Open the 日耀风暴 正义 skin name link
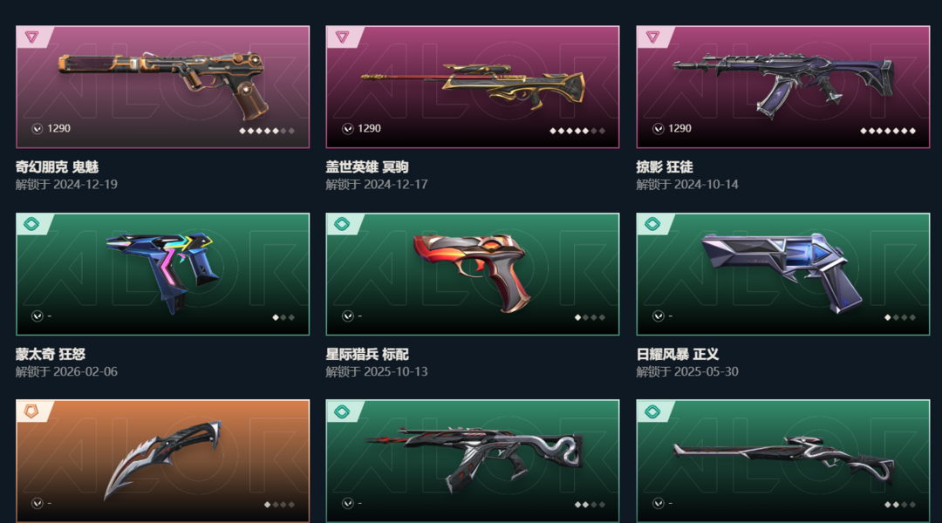The width and height of the screenshot is (942, 523). [678, 354]
